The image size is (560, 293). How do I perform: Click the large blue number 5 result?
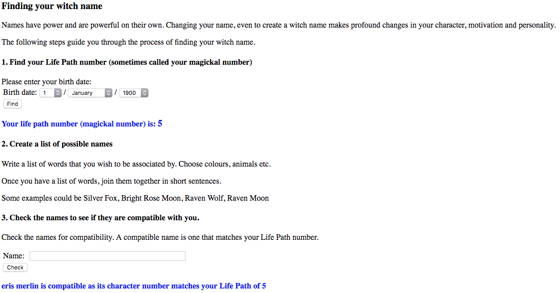(160, 123)
